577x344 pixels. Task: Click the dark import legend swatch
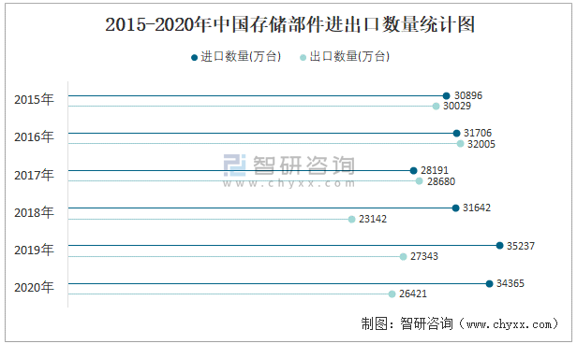pos(194,58)
